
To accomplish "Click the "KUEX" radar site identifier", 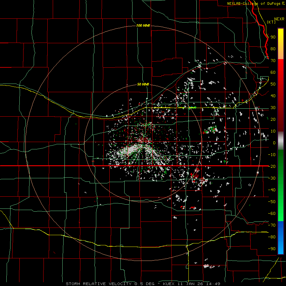I will [168, 284].
